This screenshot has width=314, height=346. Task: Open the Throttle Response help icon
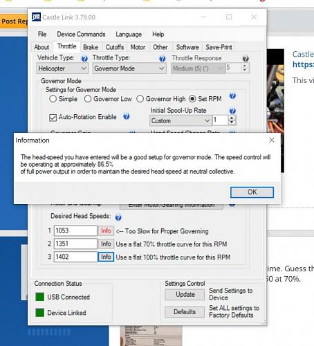point(246,59)
